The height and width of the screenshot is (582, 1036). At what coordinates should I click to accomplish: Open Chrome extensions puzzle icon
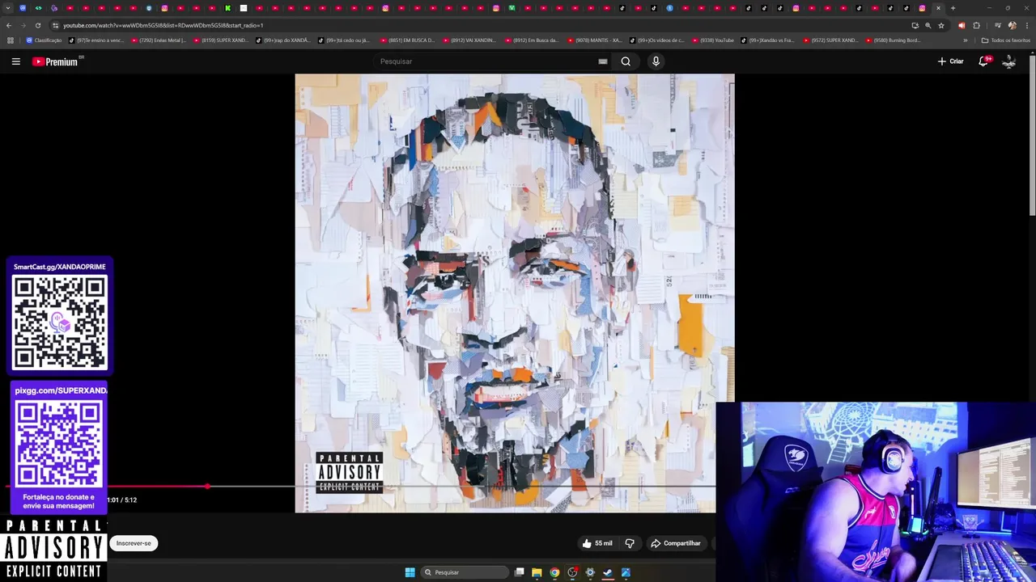click(976, 25)
